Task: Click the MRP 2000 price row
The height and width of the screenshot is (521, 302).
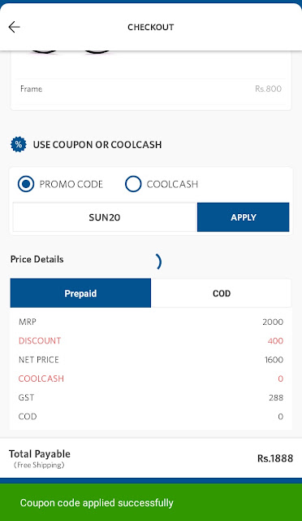Action: point(151,322)
